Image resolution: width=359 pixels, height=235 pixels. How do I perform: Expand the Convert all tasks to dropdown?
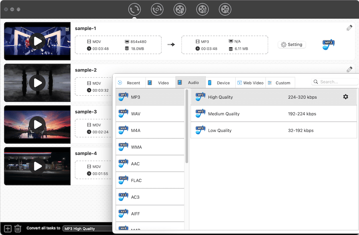(88, 229)
